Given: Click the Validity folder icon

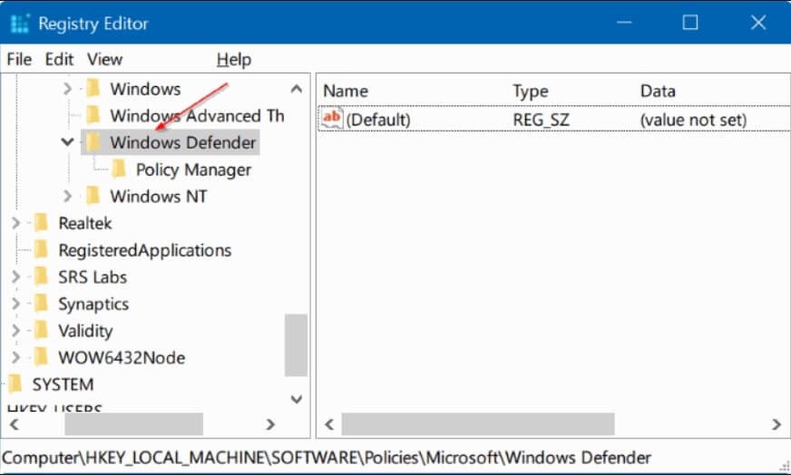Looking at the screenshot, I should [41, 330].
